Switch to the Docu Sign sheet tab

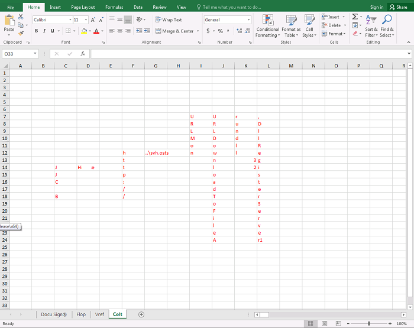[x=54, y=314]
